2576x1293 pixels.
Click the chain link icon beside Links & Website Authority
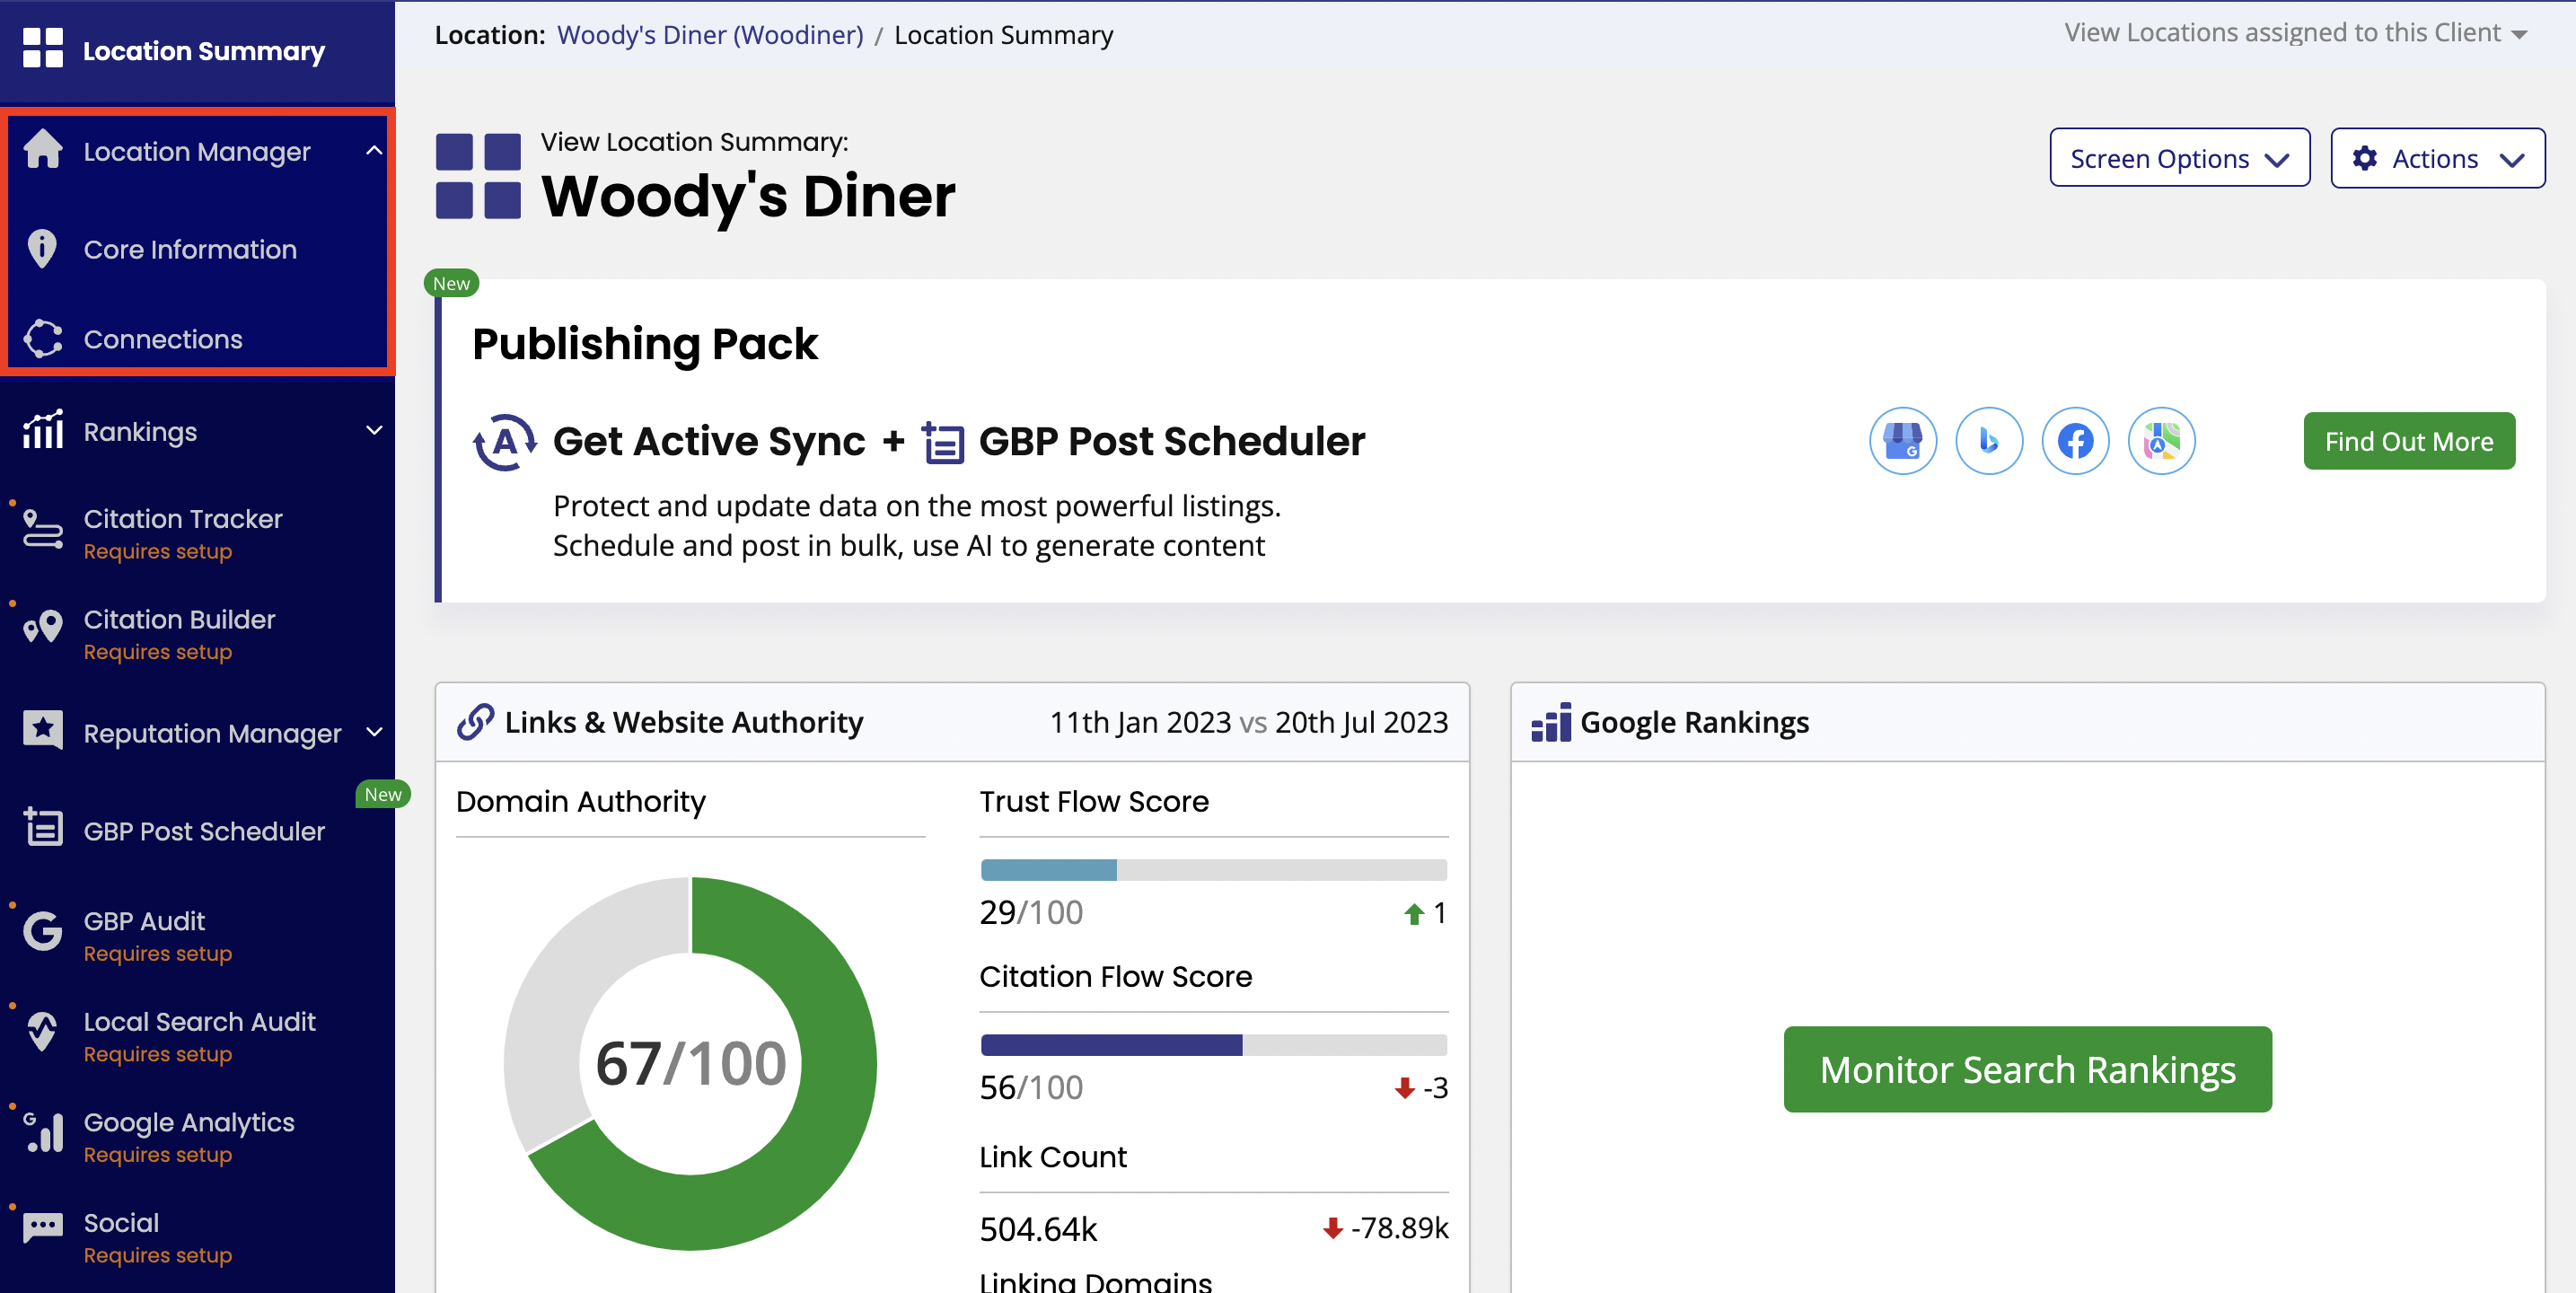pyautogui.click(x=475, y=722)
